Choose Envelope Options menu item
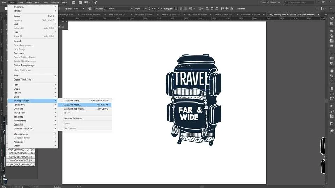The image size is (335, 188). click(x=84, y=118)
